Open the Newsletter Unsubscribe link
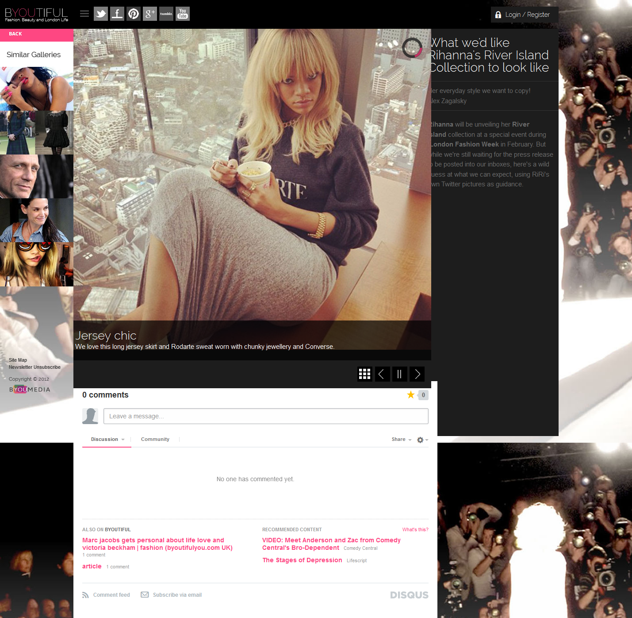The image size is (632, 618). pos(34,367)
